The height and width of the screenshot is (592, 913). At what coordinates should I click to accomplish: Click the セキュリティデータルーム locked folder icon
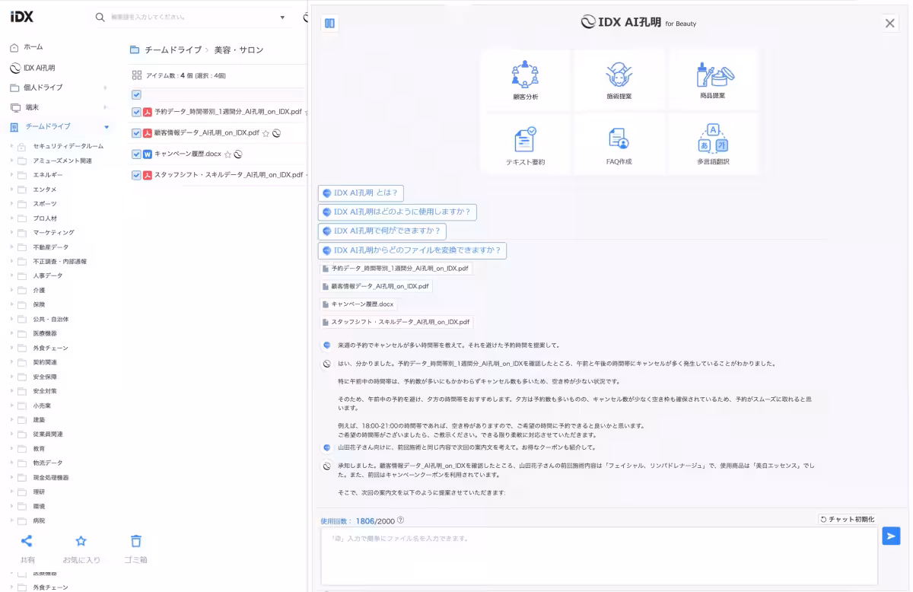[x=22, y=146]
